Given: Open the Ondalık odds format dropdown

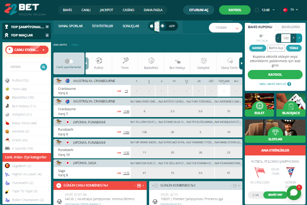Looking at the screenshot, I should (x=225, y=28).
